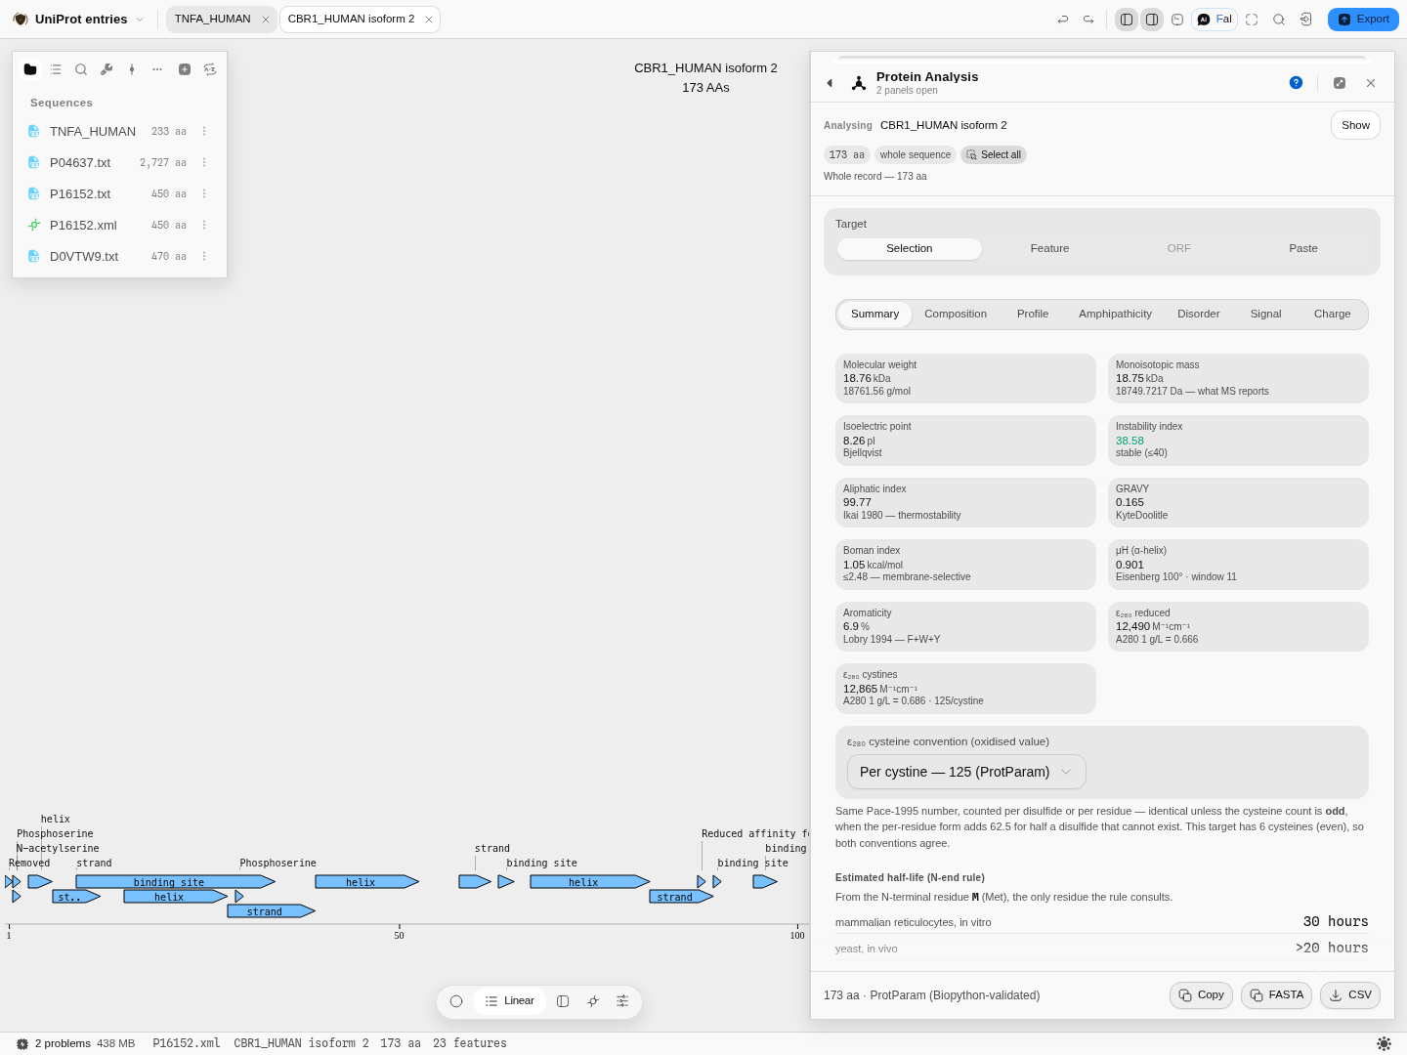Screen dimensions: 1407x1055
Task: Export results as FASTA
Action: click(x=1276, y=995)
